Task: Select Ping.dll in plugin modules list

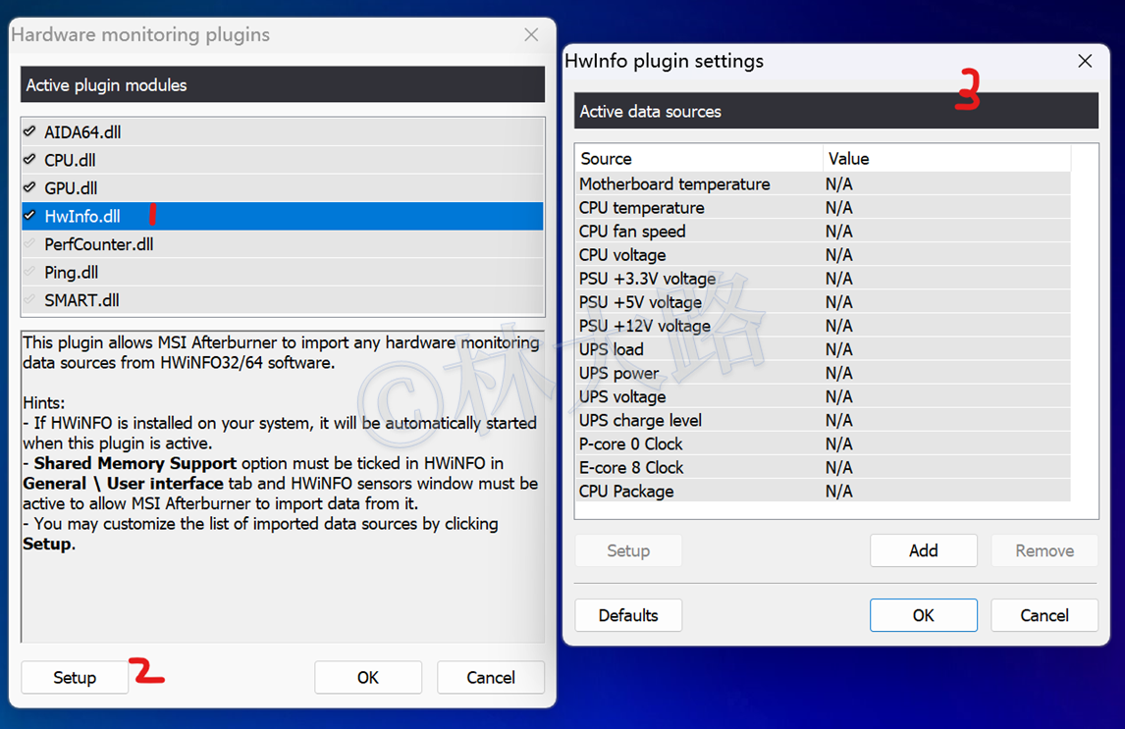Action: (282, 273)
